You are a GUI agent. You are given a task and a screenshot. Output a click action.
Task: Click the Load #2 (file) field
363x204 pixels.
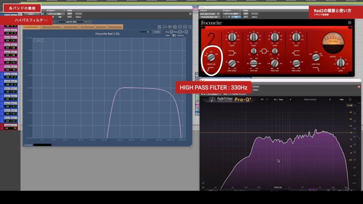pyautogui.click(x=71, y=22)
